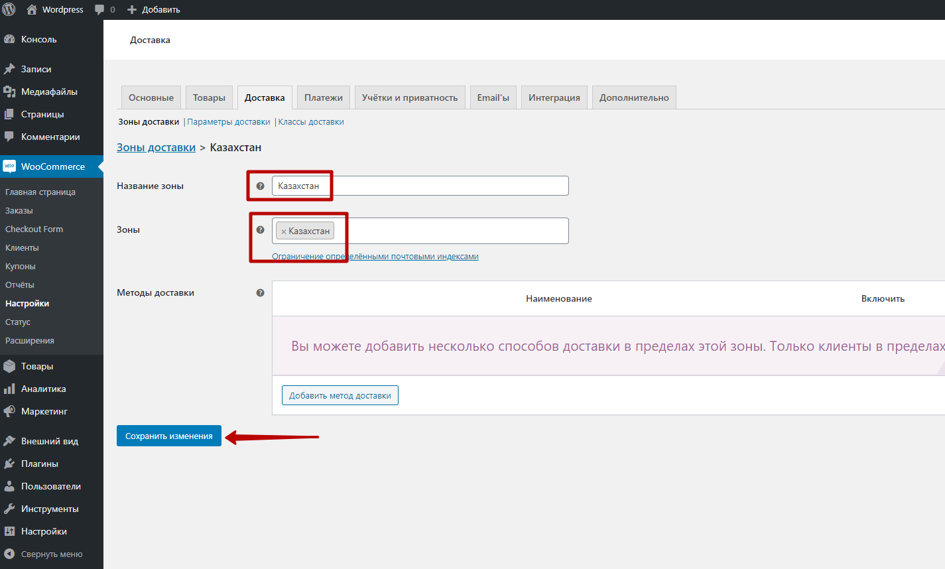This screenshot has width=945, height=569.
Task: Open Заказы in WooCommerce submenu
Action: tap(19, 210)
